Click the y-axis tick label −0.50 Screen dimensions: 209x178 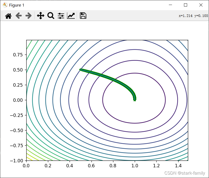click(x=16, y=130)
